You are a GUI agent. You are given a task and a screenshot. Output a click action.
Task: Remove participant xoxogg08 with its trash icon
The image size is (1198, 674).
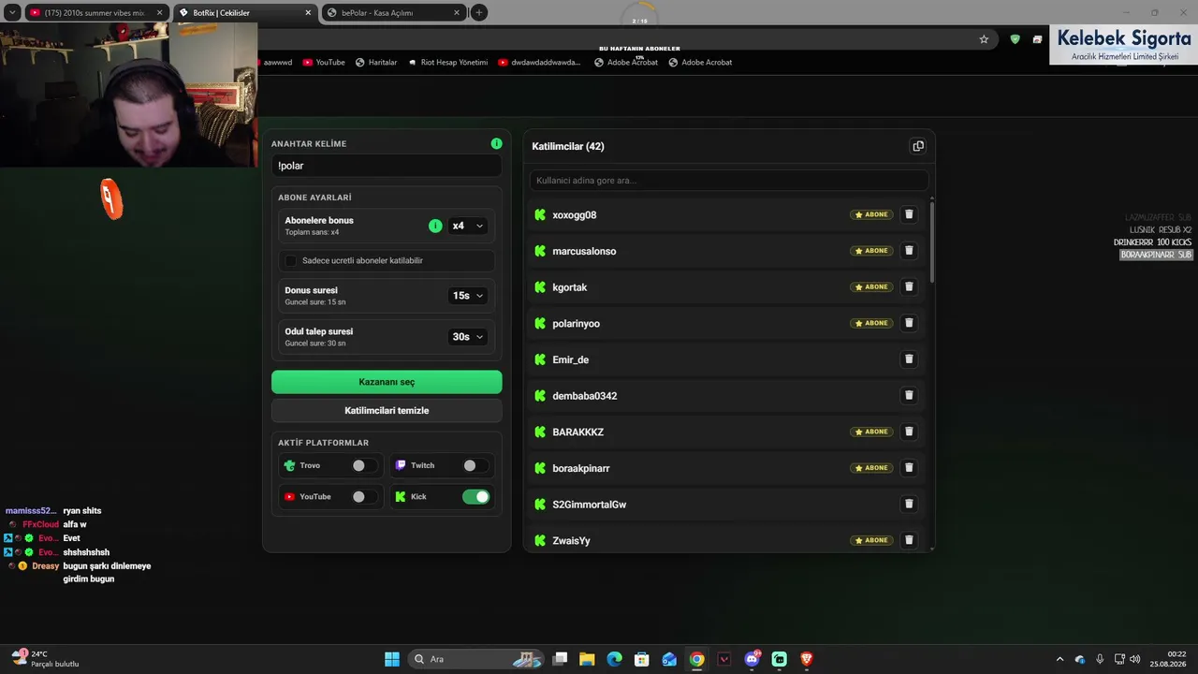[x=909, y=214]
